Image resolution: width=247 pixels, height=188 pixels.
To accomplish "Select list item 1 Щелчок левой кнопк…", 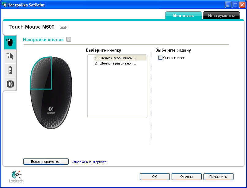I will point(120,58).
